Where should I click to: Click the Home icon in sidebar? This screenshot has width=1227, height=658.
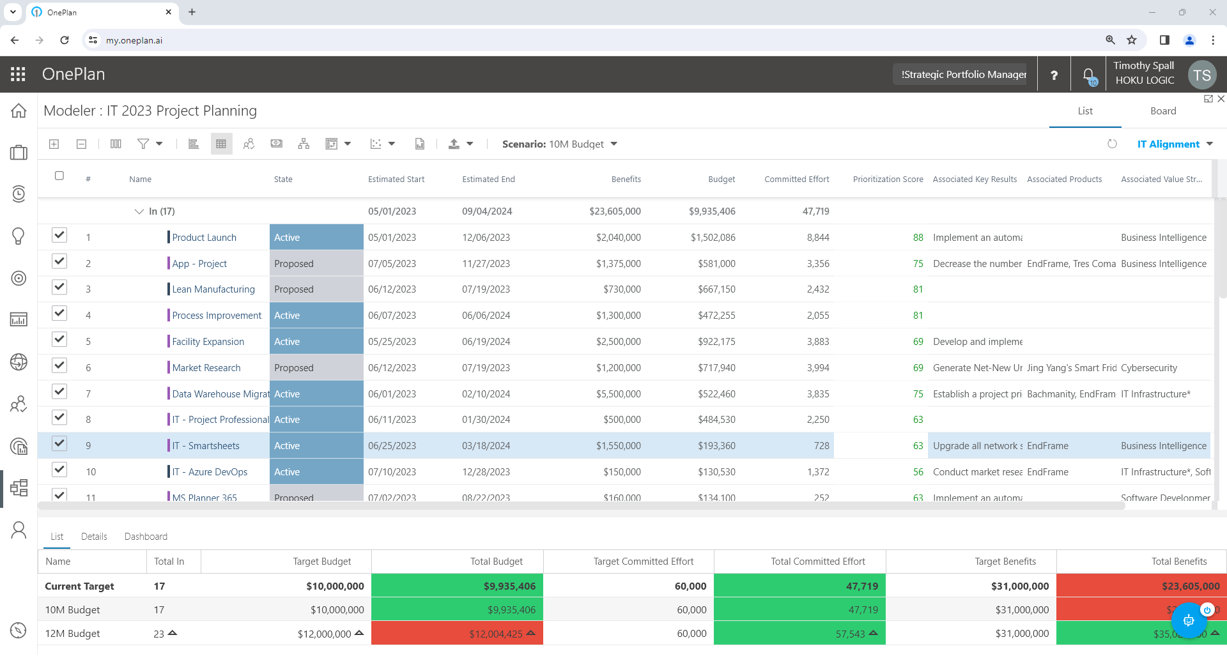(x=19, y=111)
